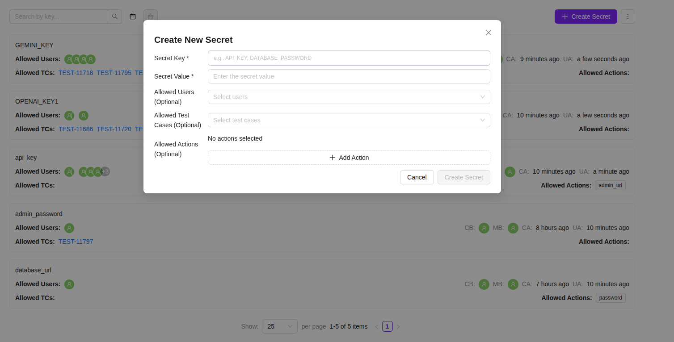The height and width of the screenshot is (342, 674).
Task: Click the admin_password MB user avatar
Action: [513, 228]
